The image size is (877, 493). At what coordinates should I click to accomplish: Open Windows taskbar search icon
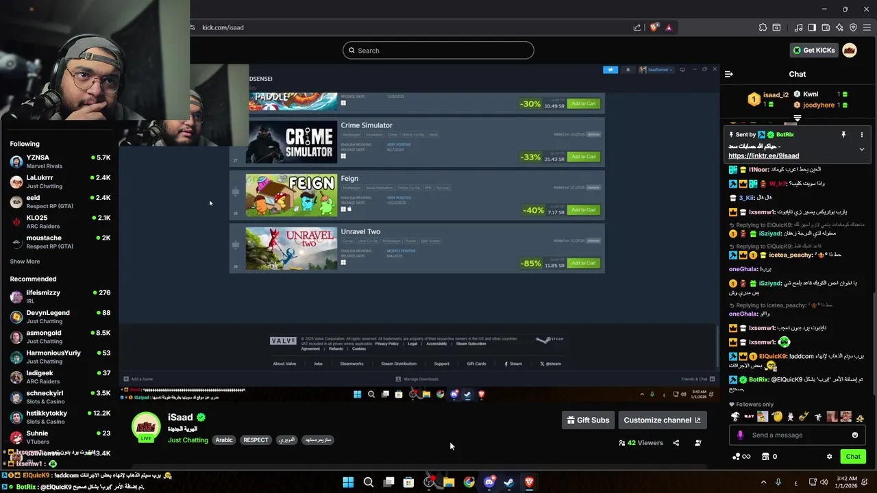pyautogui.click(x=368, y=482)
